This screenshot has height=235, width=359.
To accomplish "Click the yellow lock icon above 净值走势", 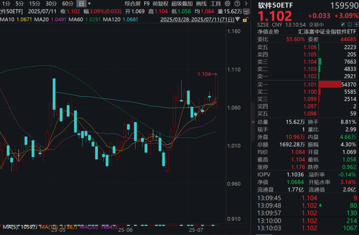I will click(245, 20).
